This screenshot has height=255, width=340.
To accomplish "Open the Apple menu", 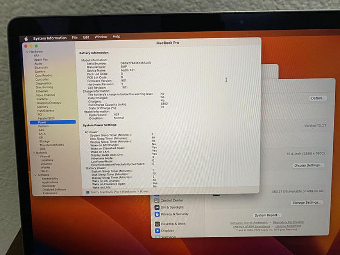I will (26, 39).
